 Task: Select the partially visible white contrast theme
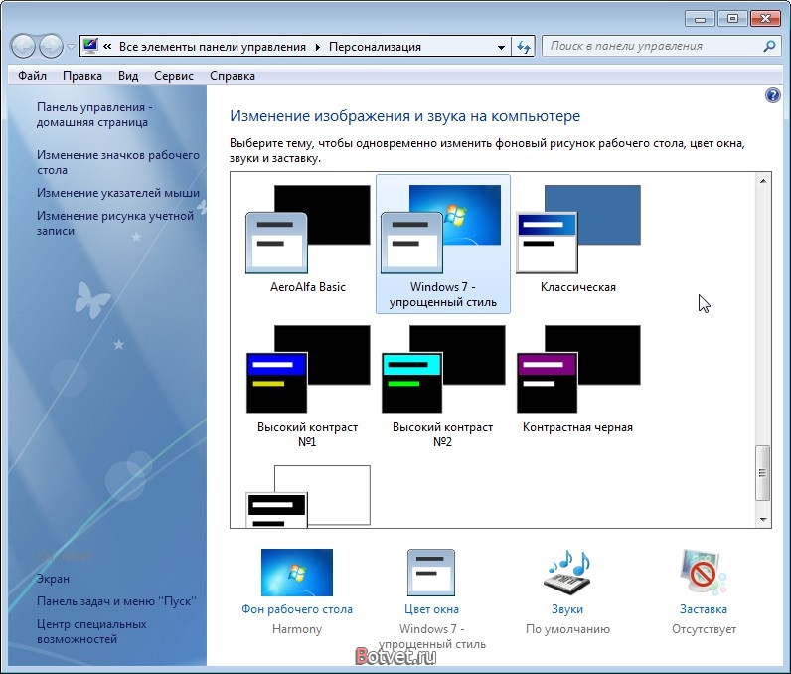click(x=308, y=496)
